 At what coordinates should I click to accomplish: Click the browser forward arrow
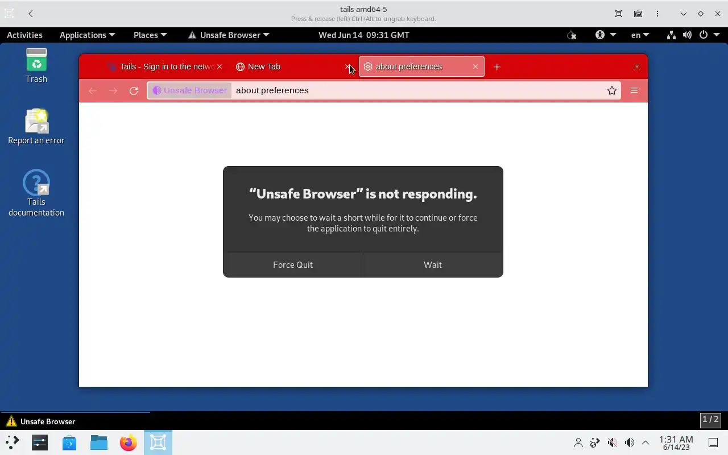pos(113,90)
